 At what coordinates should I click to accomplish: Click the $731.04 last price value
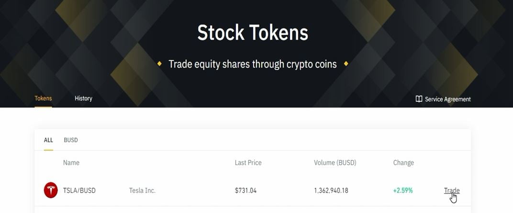[x=245, y=191]
